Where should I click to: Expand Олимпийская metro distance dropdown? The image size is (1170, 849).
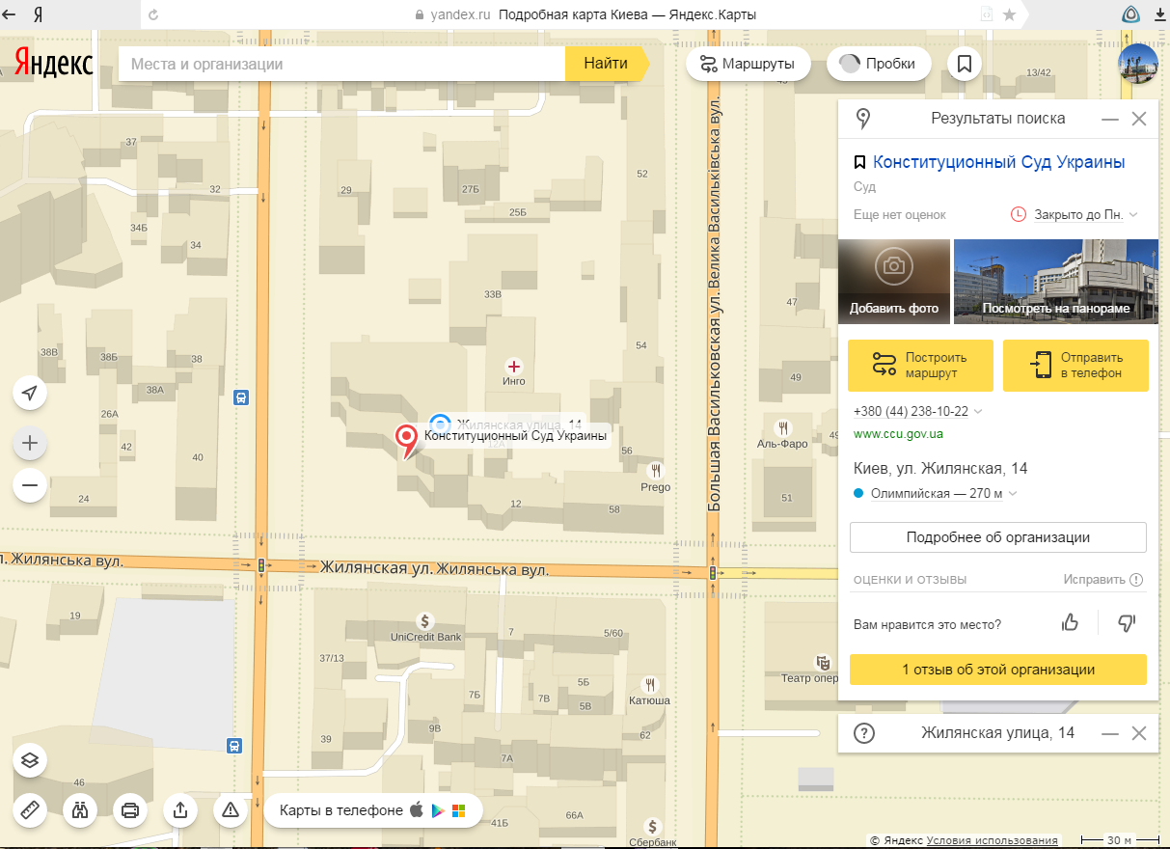pyautogui.click(x=1013, y=494)
